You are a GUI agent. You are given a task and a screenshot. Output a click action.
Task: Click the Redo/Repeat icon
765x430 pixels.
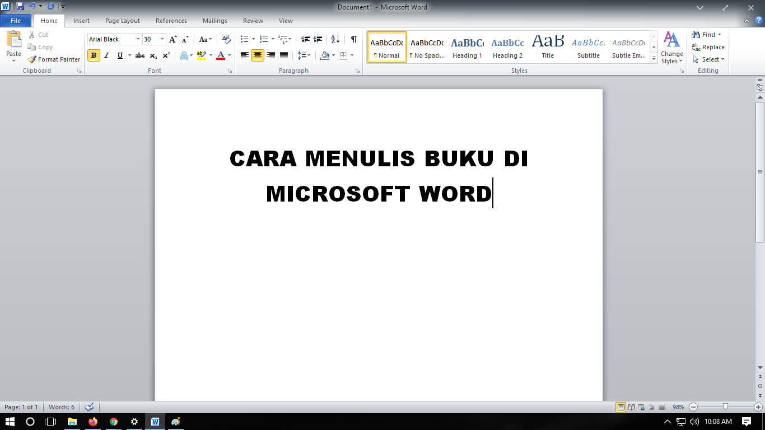click(x=51, y=6)
